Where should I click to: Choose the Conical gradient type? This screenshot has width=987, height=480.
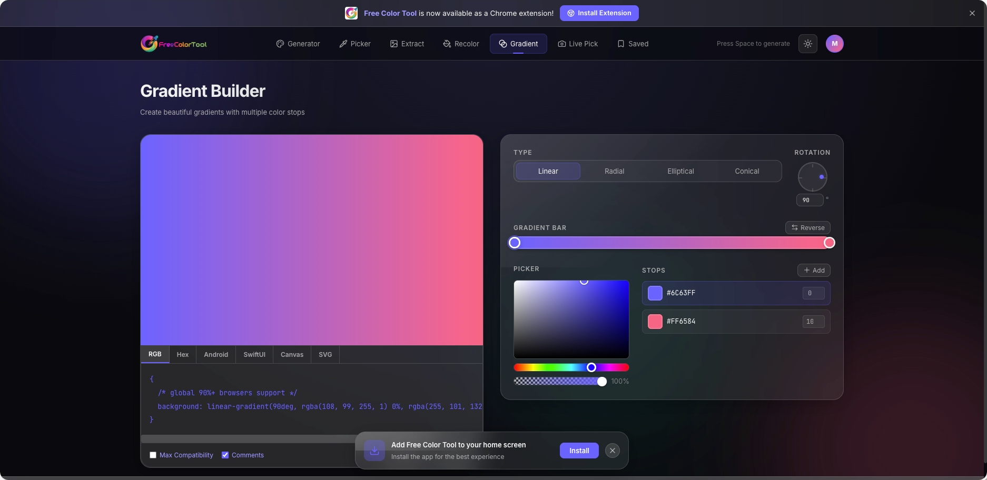pos(746,171)
